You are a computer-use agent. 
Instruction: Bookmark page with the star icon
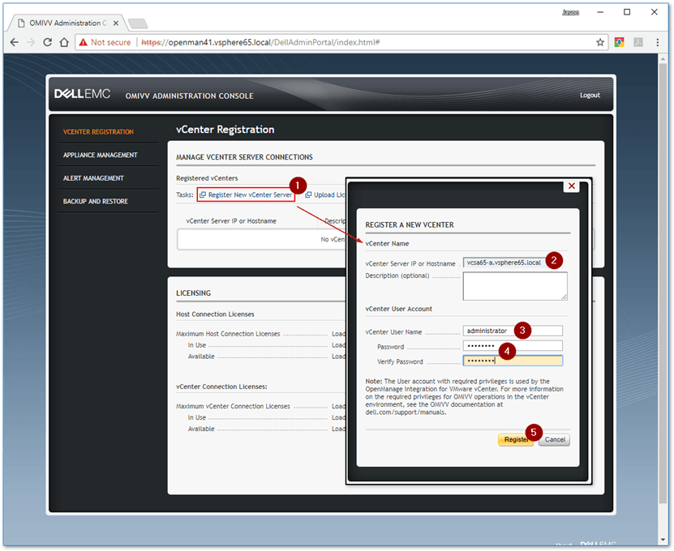click(600, 42)
